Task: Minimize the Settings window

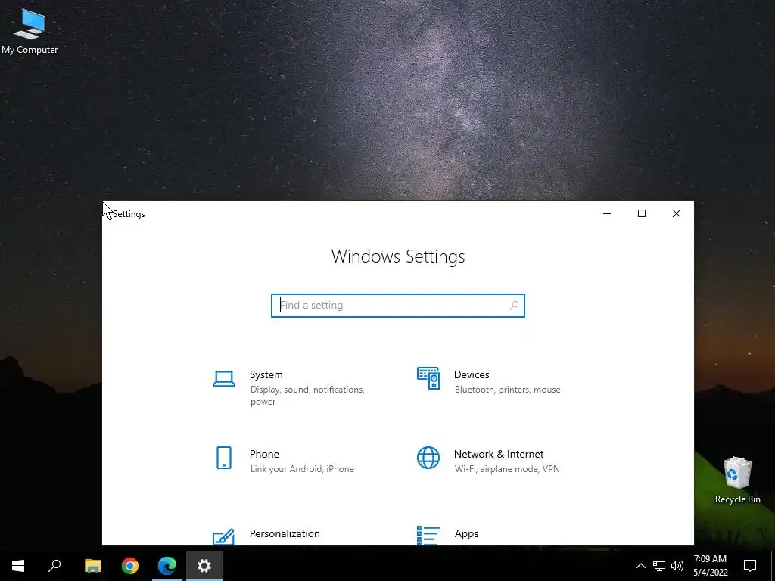Action: 607,213
